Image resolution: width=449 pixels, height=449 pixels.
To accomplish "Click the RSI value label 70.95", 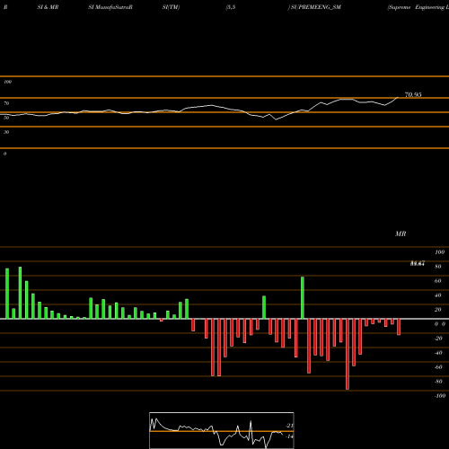I will [413, 95].
